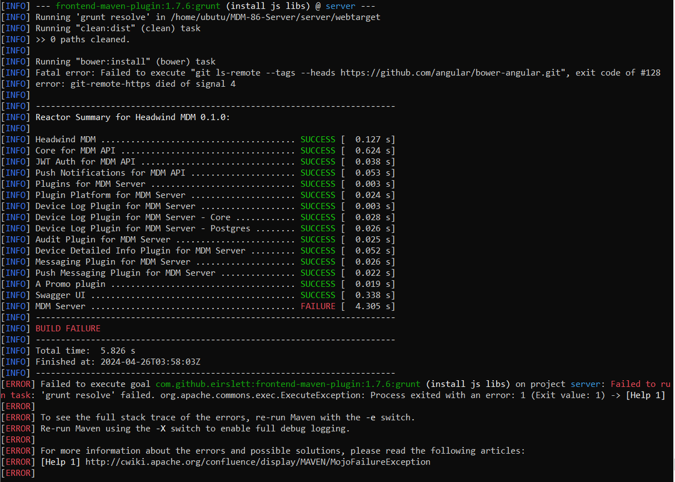Click 'Device Log Plugin for MDM Server - Core'

(x=132, y=218)
